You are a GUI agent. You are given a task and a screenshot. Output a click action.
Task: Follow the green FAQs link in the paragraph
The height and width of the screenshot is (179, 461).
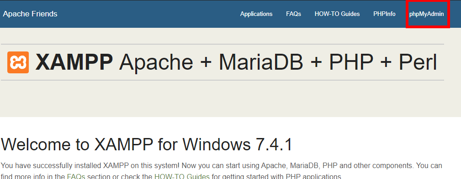[x=76, y=177]
